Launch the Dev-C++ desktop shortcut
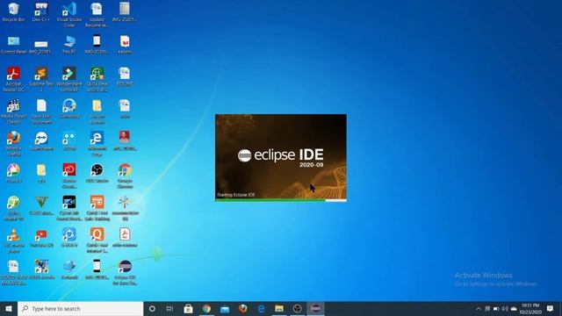The image size is (562, 316). (41, 11)
